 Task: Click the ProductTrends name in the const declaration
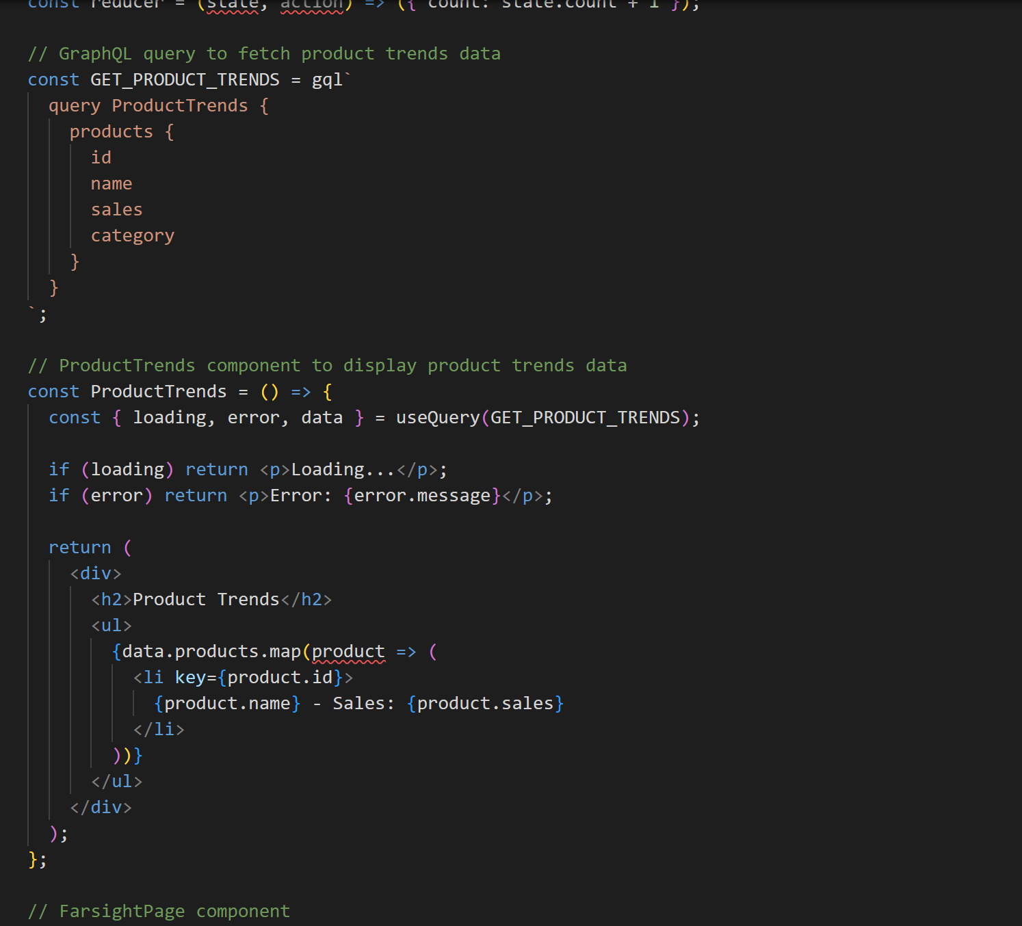(159, 392)
